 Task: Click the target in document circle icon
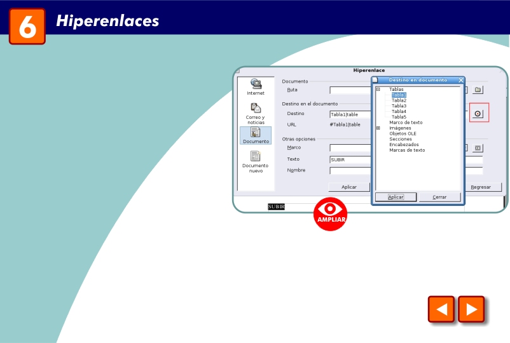click(478, 114)
